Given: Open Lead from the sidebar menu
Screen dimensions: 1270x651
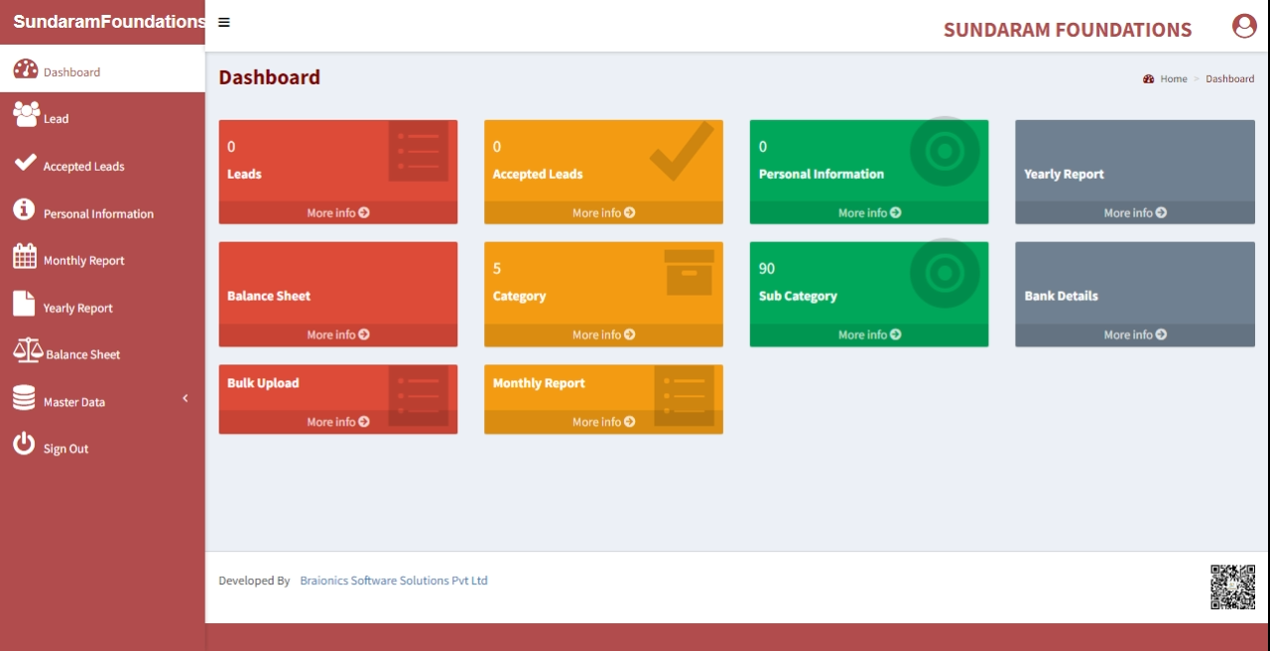Looking at the screenshot, I should pyautogui.click(x=57, y=119).
